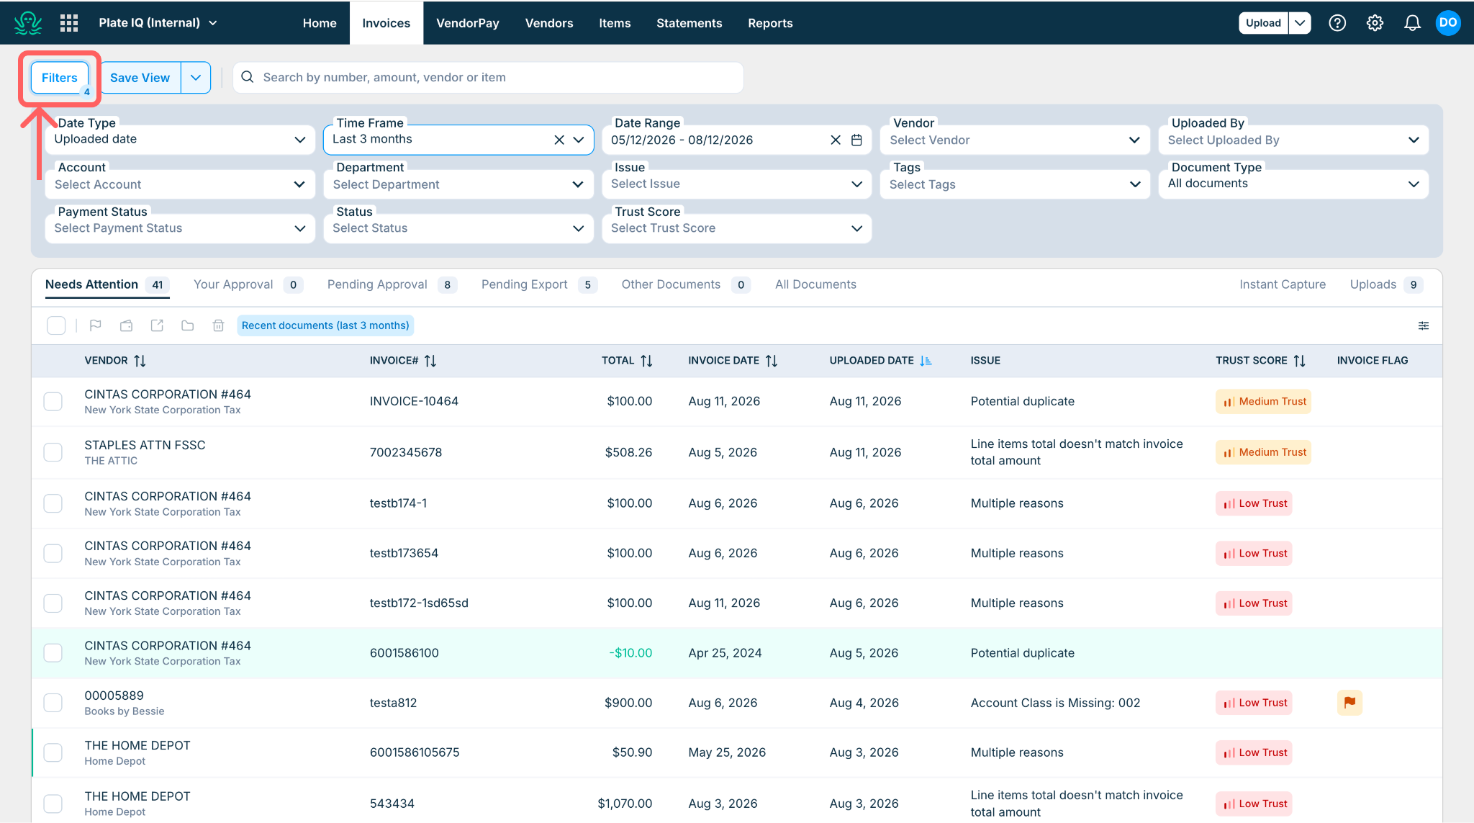The width and height of the screenshot is (1474, 823).
Task: Toggle the select-all checkbox above table
Action: pos(56,325)
